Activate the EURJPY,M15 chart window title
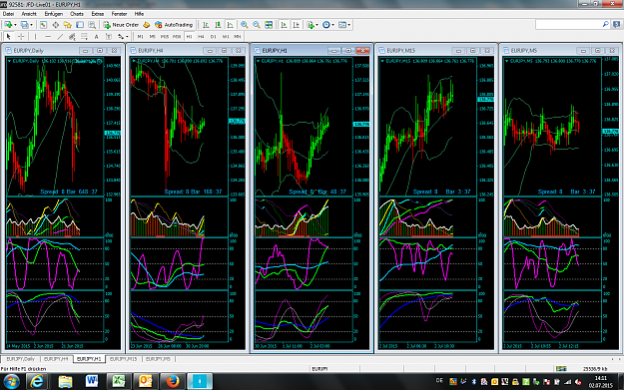Viewport: 624px width, 390px height. tap(401, 51)
